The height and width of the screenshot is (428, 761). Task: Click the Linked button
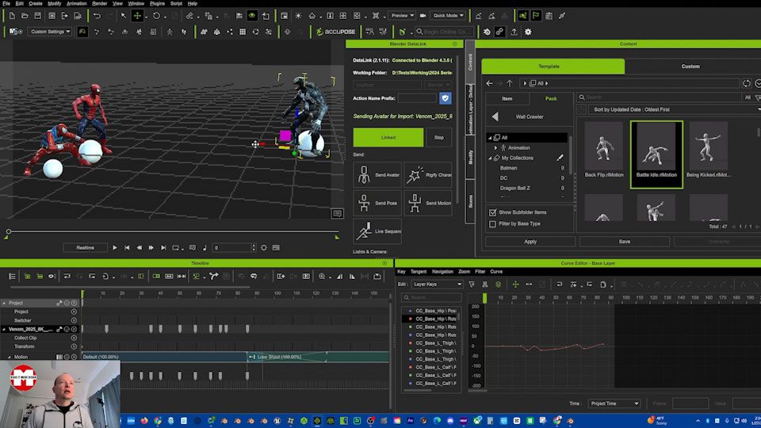(x=388, y=137)
